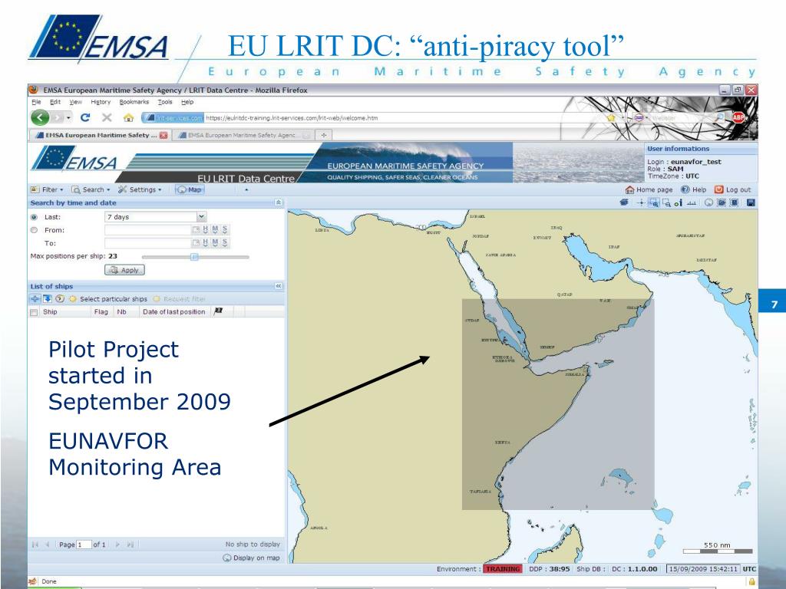Click the Firefox reload icon
Image resolution: width=786 pixels, height=589 pixels.
pos(85,117)
